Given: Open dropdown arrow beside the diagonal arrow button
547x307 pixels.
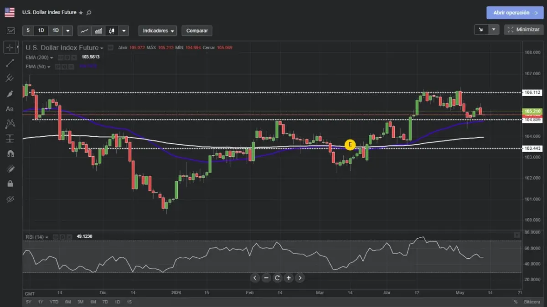Looking at the screenshot, I should (494, 30).
